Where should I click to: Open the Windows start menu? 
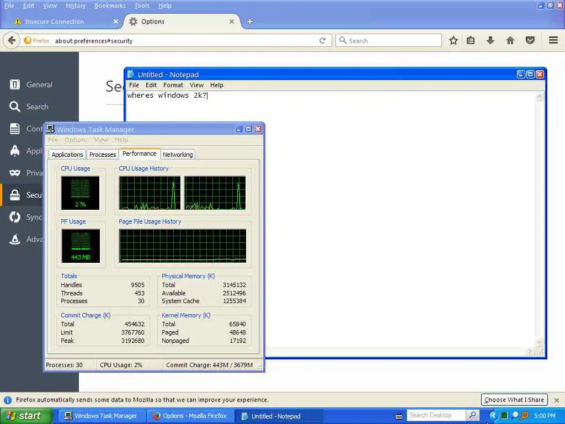pyautogui.click(x=25, y=416)
